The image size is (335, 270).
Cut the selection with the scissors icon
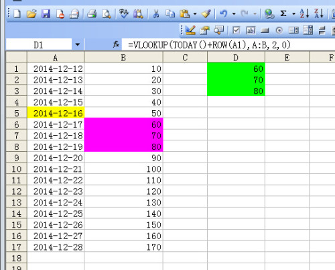pyautogui.click(x=156, y=14)
